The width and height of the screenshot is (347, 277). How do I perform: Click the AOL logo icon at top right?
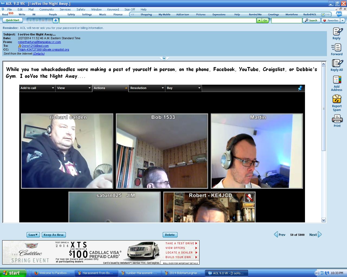coord(339,14)
